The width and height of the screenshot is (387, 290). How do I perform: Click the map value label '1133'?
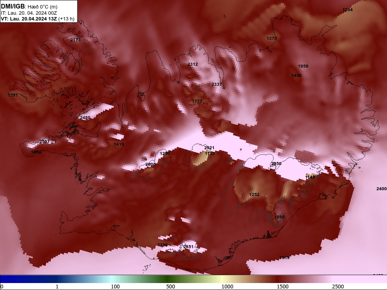pyautogui.click(x=209, y=154)
